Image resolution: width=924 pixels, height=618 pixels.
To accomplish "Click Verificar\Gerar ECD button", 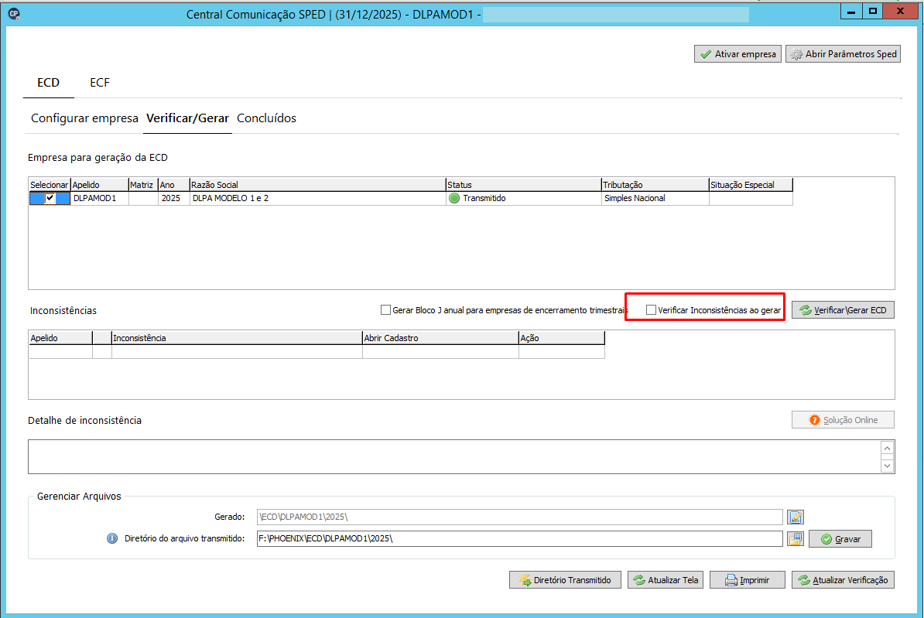I will [x=843, y=310].
